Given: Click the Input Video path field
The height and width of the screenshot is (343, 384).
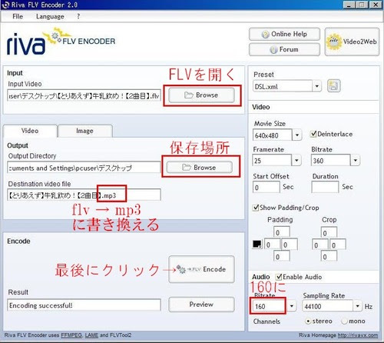Looking at the screenshot, I should click(x=84, y=95).
